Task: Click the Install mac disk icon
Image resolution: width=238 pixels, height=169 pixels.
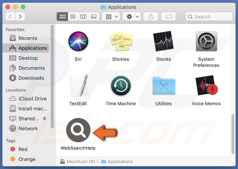Action: [13, 109]
